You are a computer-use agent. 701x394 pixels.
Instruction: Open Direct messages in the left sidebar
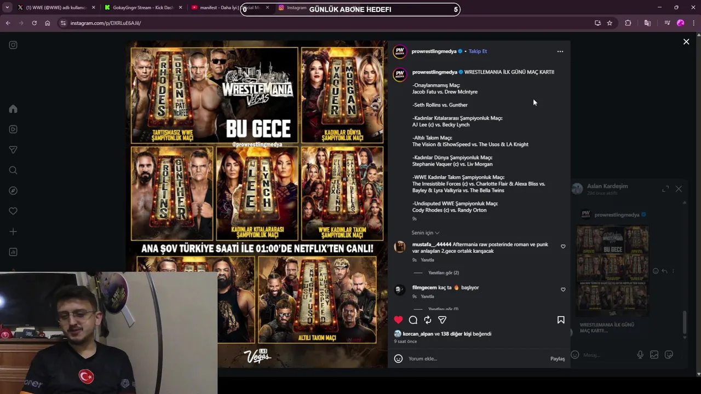(13, 150)
